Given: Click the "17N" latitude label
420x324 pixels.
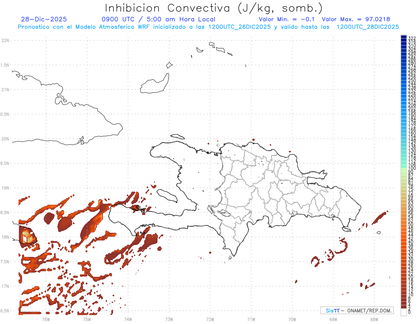Looking at the screenshot, I should 5,286.
